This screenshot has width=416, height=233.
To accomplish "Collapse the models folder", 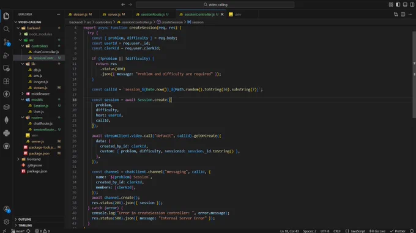I will point(39,100).
